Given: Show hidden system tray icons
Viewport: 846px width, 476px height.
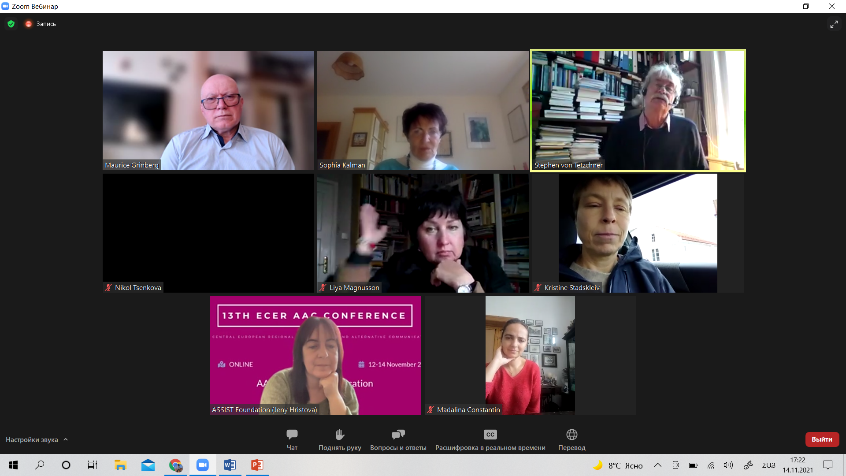Looking at the screenshot, I should point(657,465).
